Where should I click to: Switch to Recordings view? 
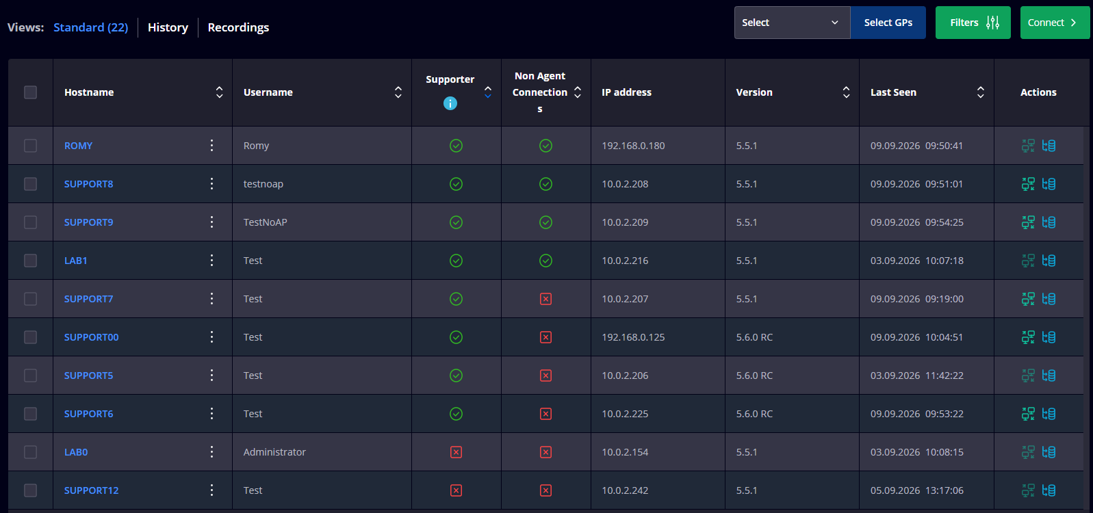[x=238, y=27]
